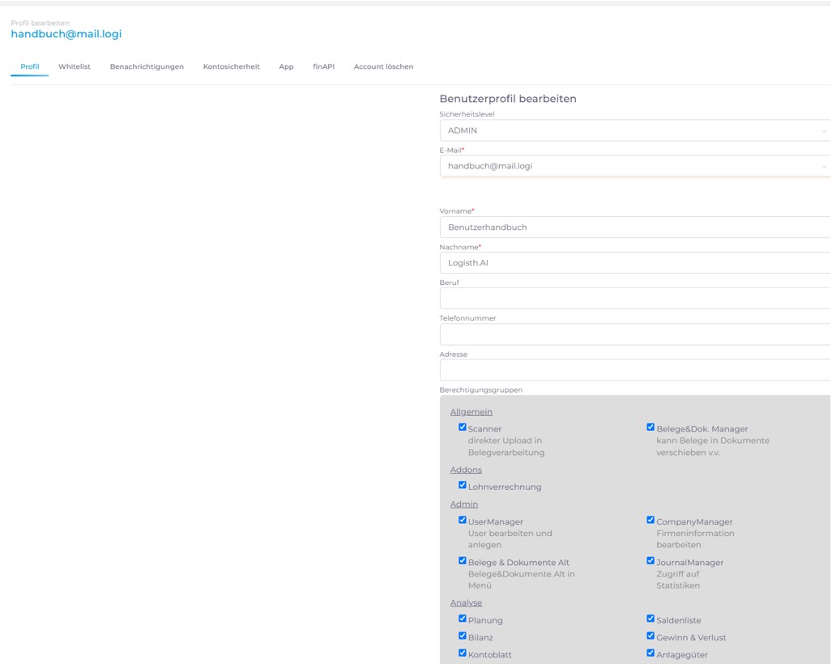This screenshot has width=832, height=672.
Task: Click the Vorname input field
Action: click(x=635, y=227)
